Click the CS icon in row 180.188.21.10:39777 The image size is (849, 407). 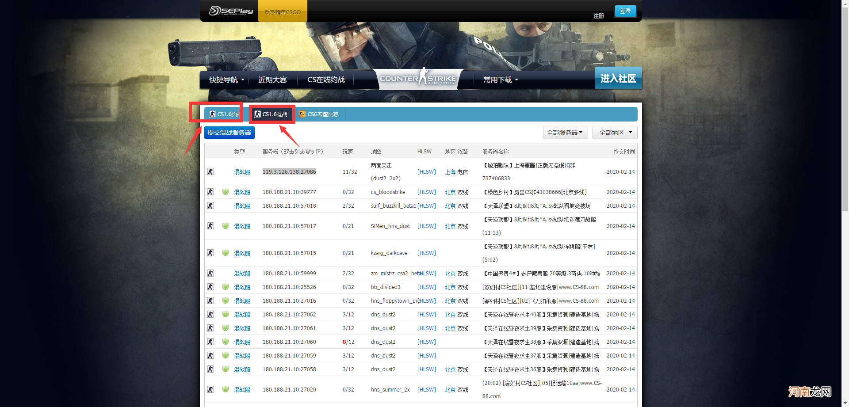click(210, 192)
